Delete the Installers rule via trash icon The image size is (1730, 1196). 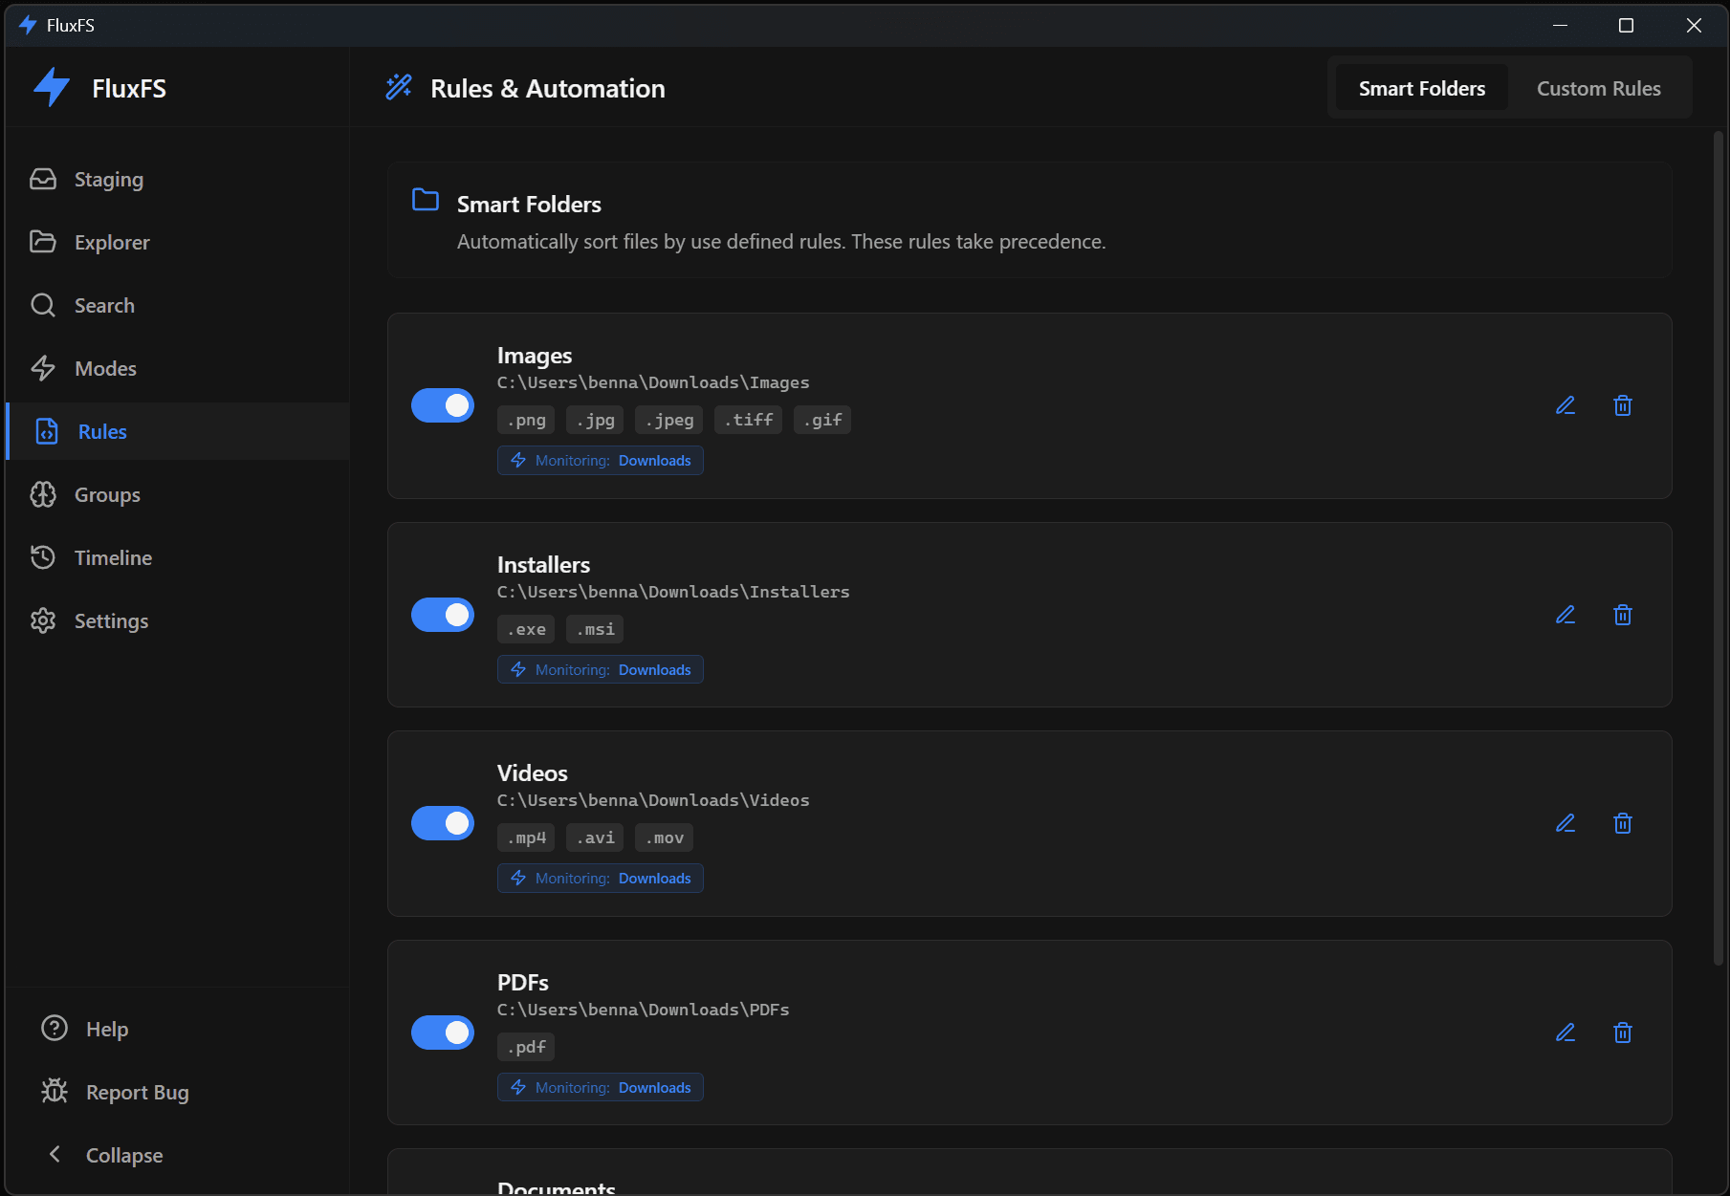pos(1623,615)
